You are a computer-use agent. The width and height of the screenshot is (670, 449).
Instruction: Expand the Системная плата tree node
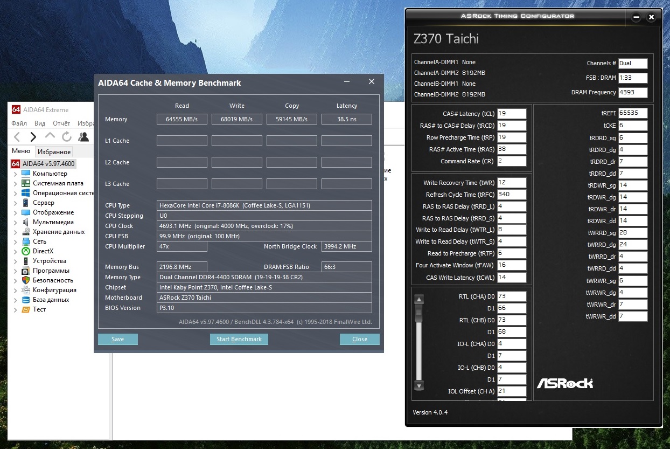(15, 184)
